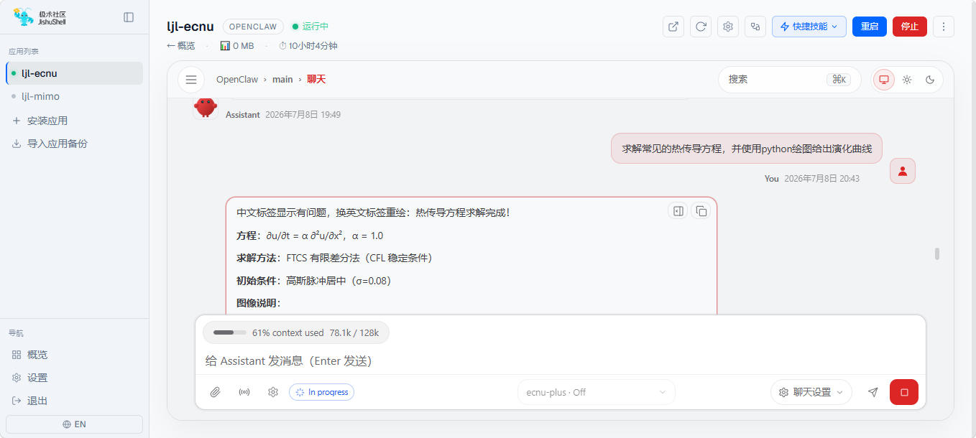
Task: Click the translate icon in header
Action: click(755, 27)
